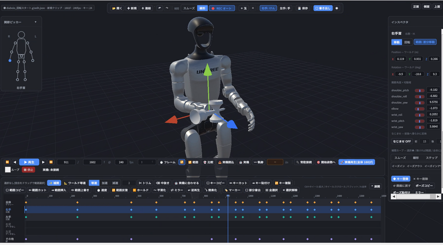Open a file with the 開く button

coord(117,8)
